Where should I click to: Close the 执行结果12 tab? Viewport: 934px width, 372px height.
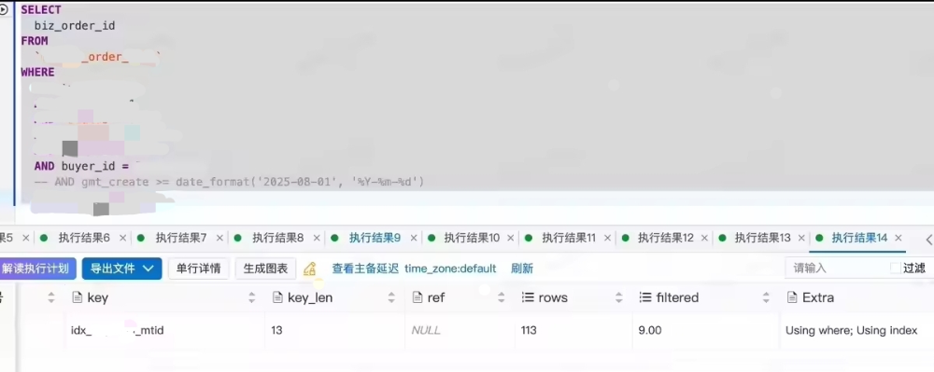(x=704, y=239)
